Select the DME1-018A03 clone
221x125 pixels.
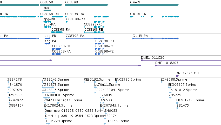pos(188,65)
